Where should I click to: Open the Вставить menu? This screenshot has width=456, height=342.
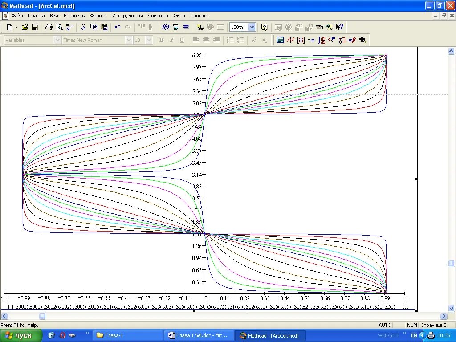tap(74, 16)
